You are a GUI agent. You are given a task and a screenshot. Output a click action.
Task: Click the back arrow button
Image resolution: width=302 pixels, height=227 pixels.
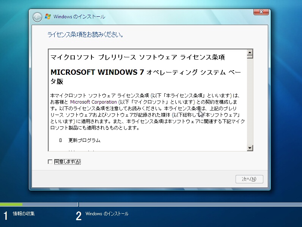tap(37, 17)
